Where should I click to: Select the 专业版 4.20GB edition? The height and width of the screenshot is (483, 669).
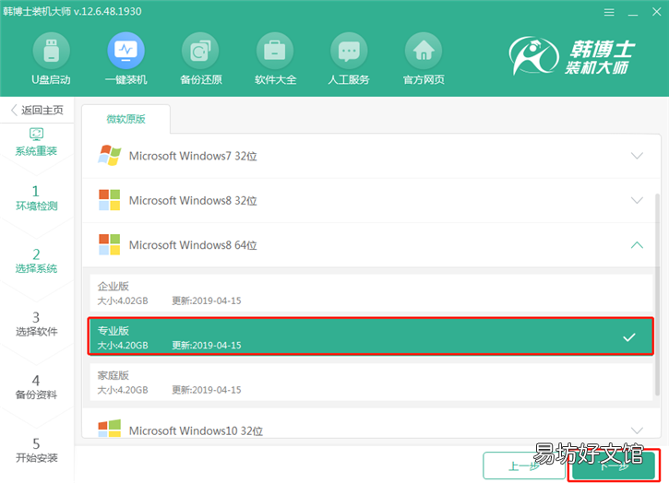(x=371, y=336)
